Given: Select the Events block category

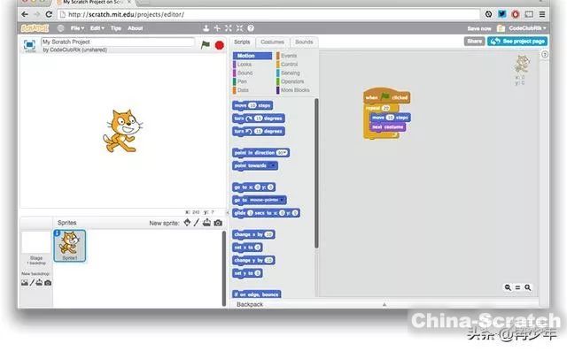Looking at the screenshot, I should 289,56.
